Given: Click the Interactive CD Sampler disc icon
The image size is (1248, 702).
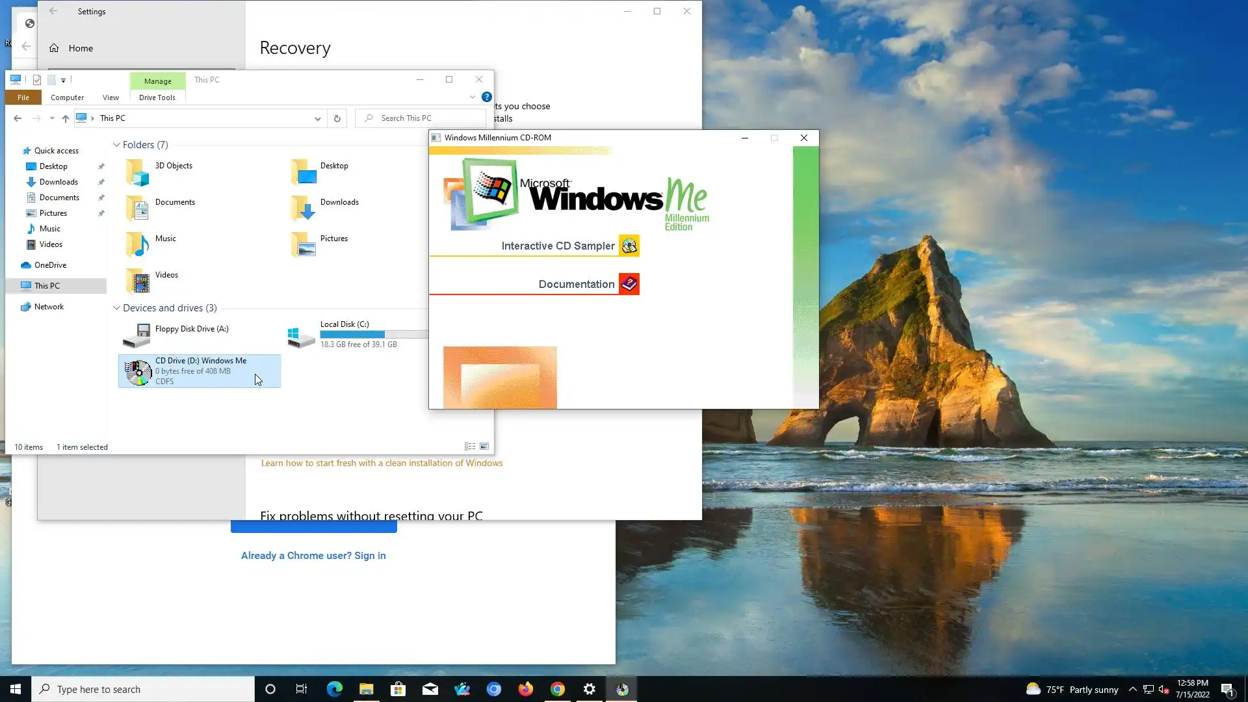Looking at the screenshot, I should [629, 246].
